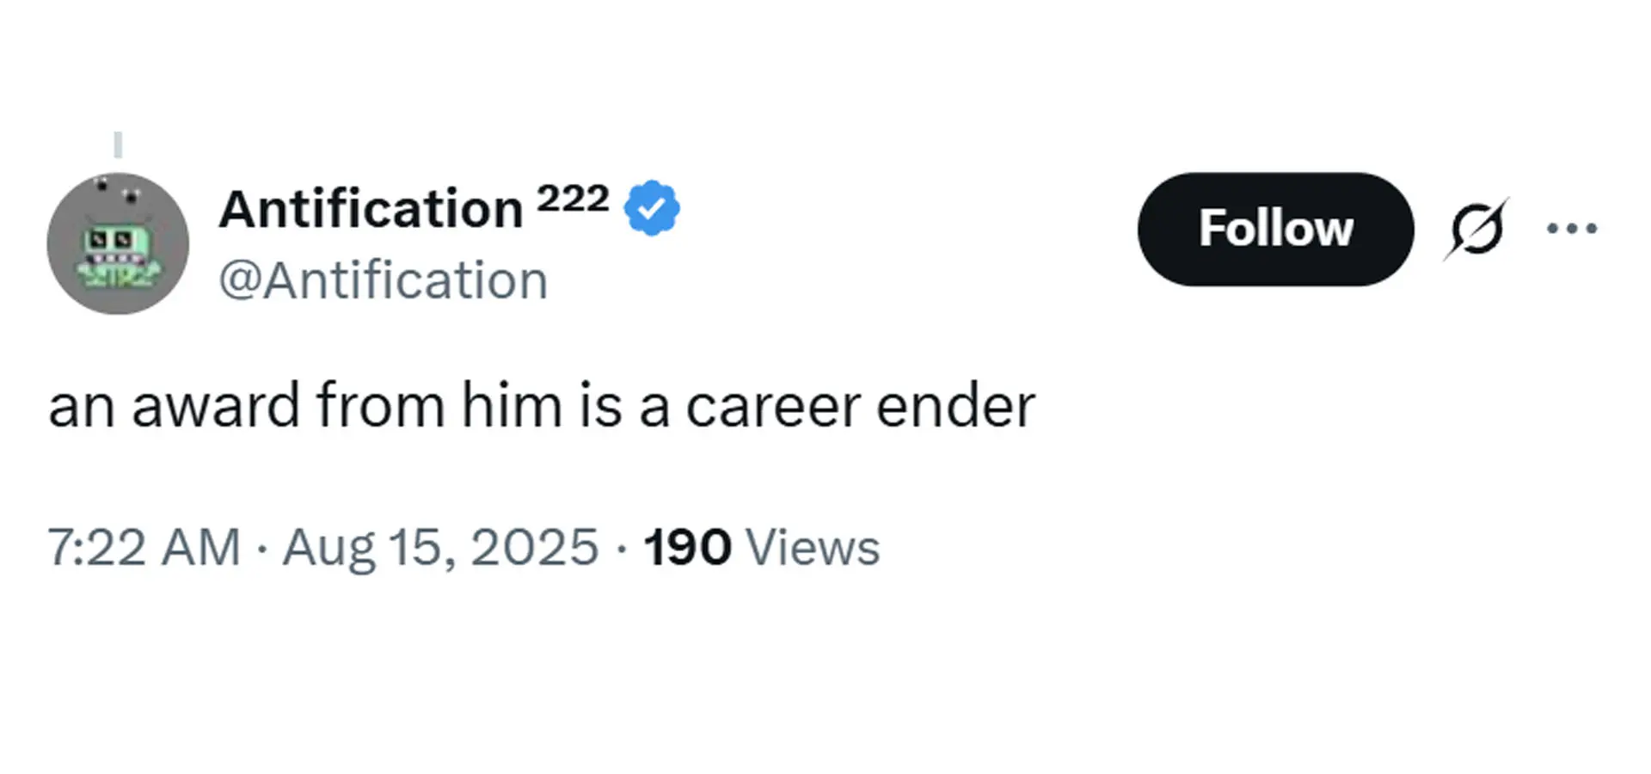Click the words "career ender" in the post
The width and height of the screenshot is (1651, 774).
(861, 406)
